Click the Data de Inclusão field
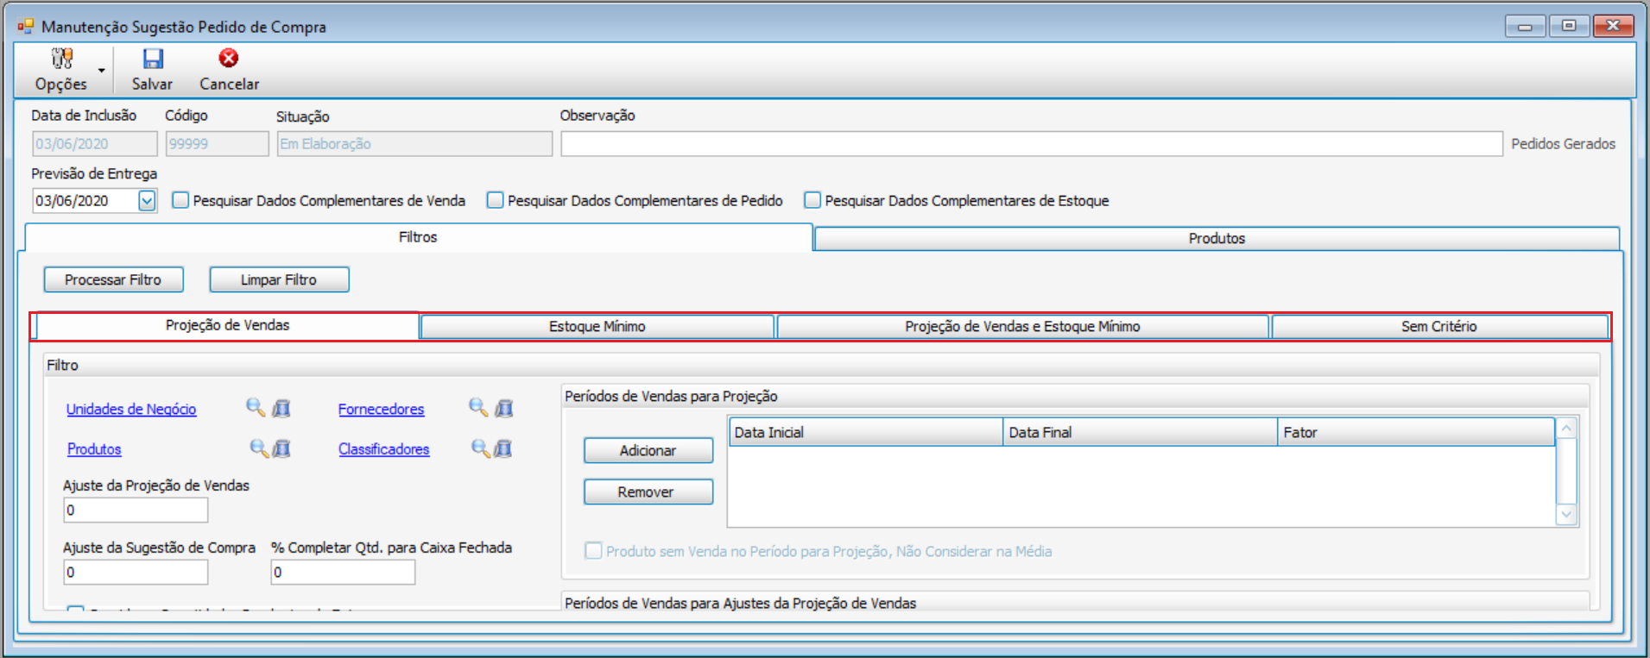1650x658 pixels. (95, 144)
